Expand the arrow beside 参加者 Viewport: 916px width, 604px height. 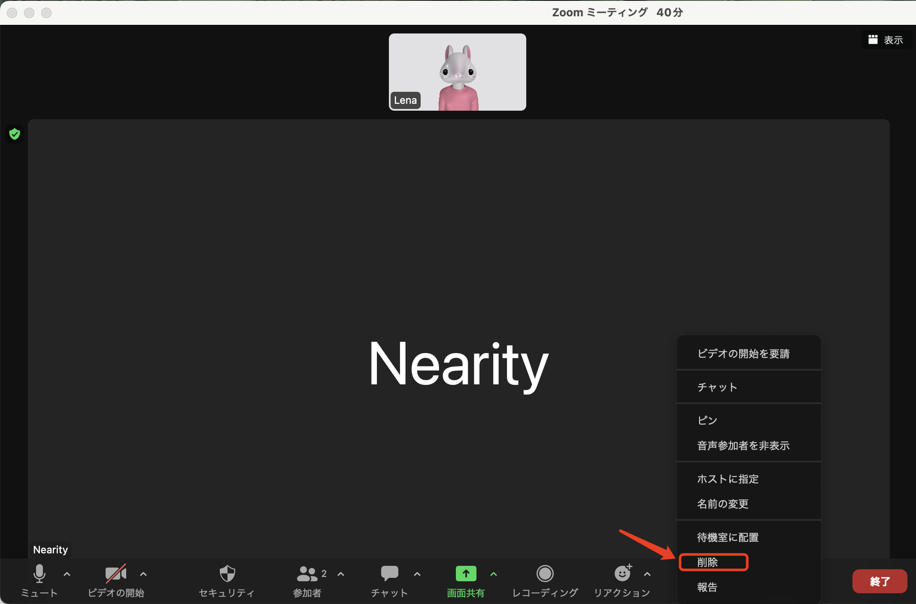click(341, 574)
